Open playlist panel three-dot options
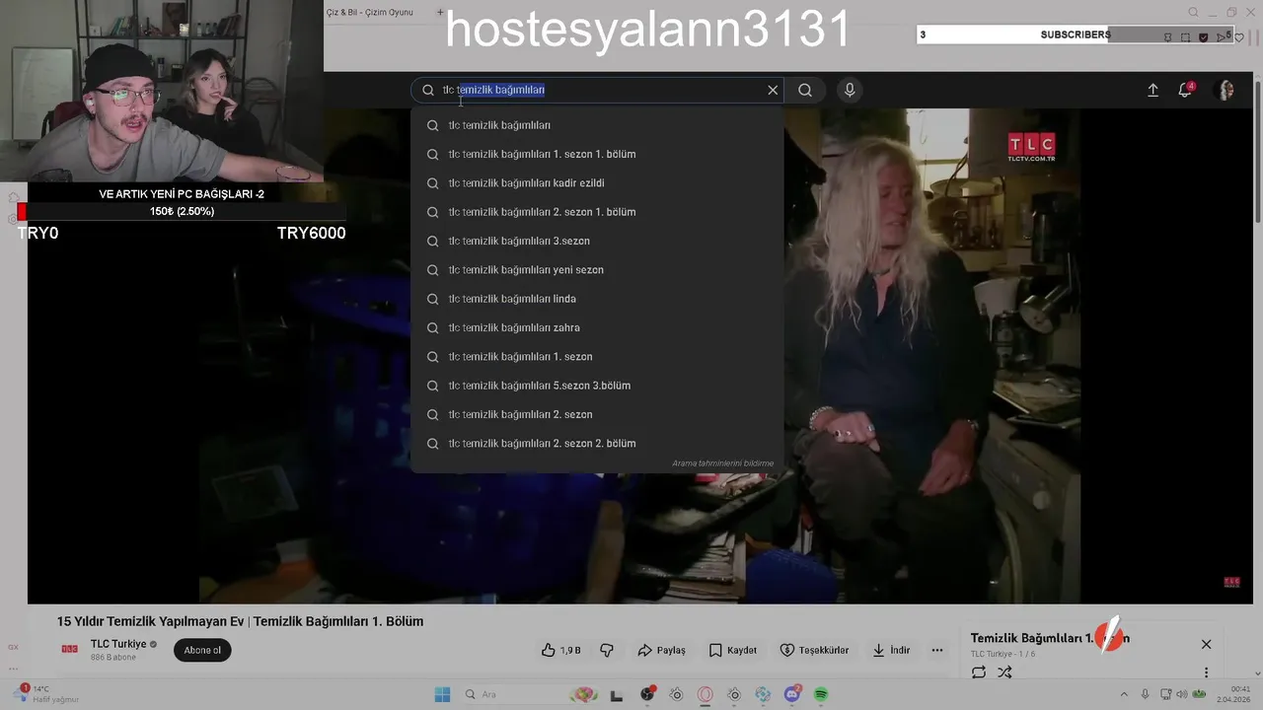The width and height of the screenshot is (1263, 710). point(1206,673)
